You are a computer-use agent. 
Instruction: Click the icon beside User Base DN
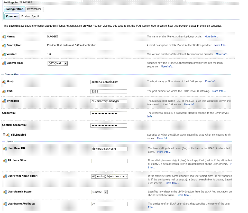(x=5, y=148)
